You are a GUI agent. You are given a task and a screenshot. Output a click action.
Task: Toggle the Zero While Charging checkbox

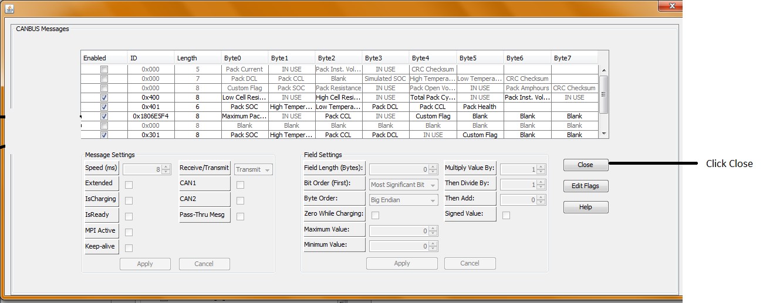click(x=375, y=215)
